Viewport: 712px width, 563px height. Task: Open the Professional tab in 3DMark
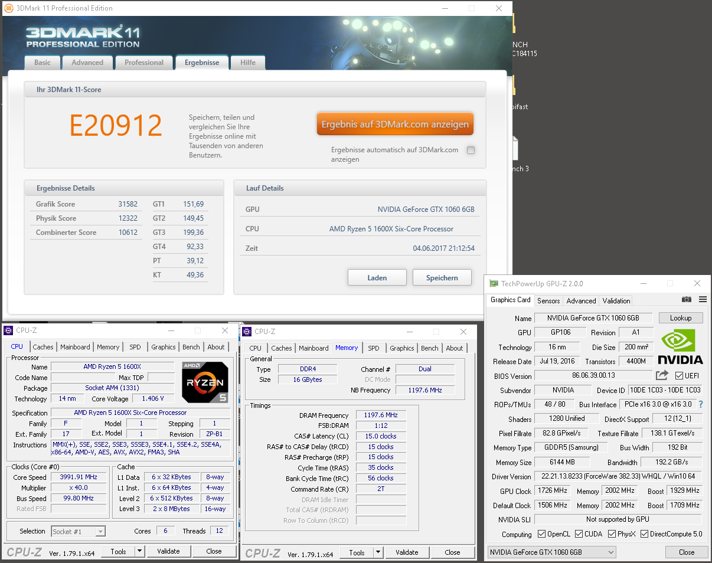coord(144,63)
